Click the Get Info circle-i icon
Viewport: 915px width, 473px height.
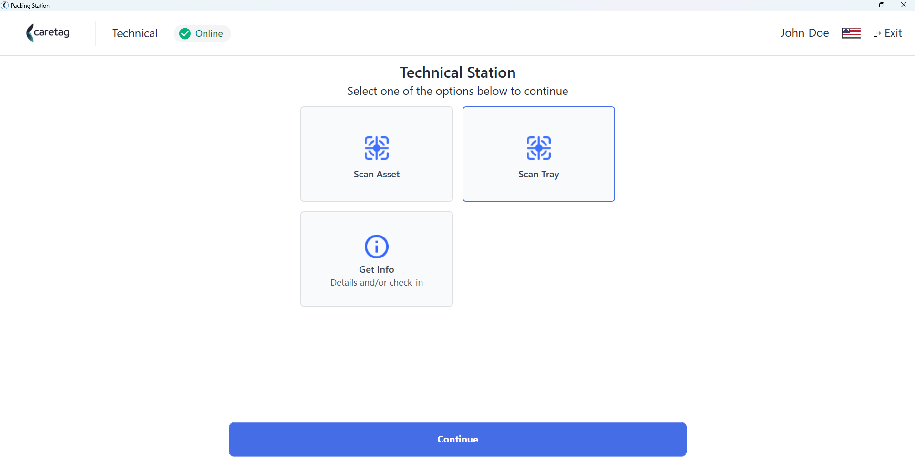377,247
